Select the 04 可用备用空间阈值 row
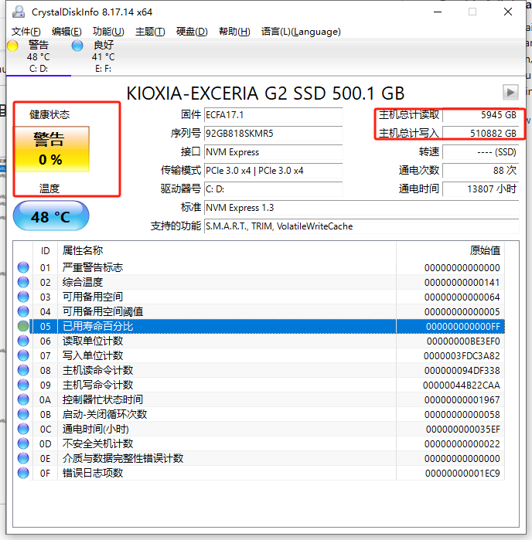This screenshot has width=532, height=540. [261, 311]
